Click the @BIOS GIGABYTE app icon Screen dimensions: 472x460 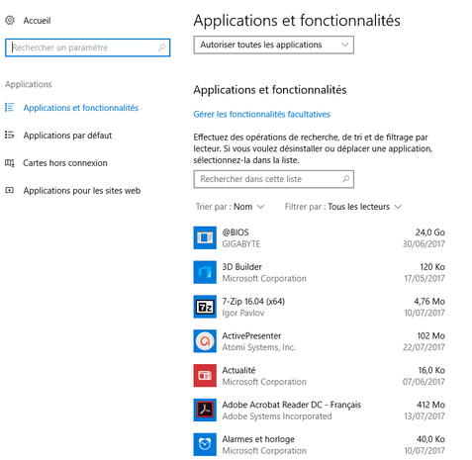point(205,237)
